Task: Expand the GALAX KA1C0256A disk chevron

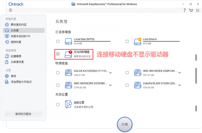Action: coord(111,73)
